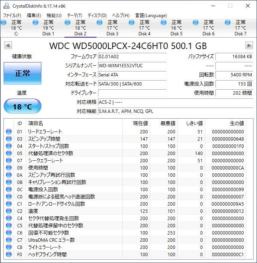Click the 正常 health status button

(x=22, y=73)
